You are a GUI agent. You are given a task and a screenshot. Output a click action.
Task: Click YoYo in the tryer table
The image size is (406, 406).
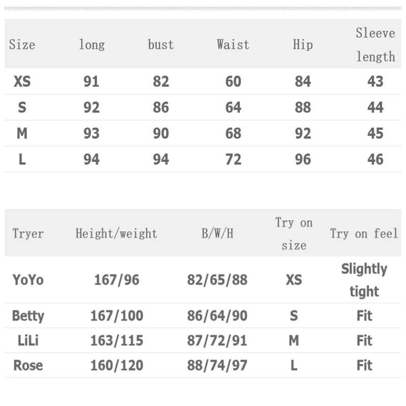[28, 280]
